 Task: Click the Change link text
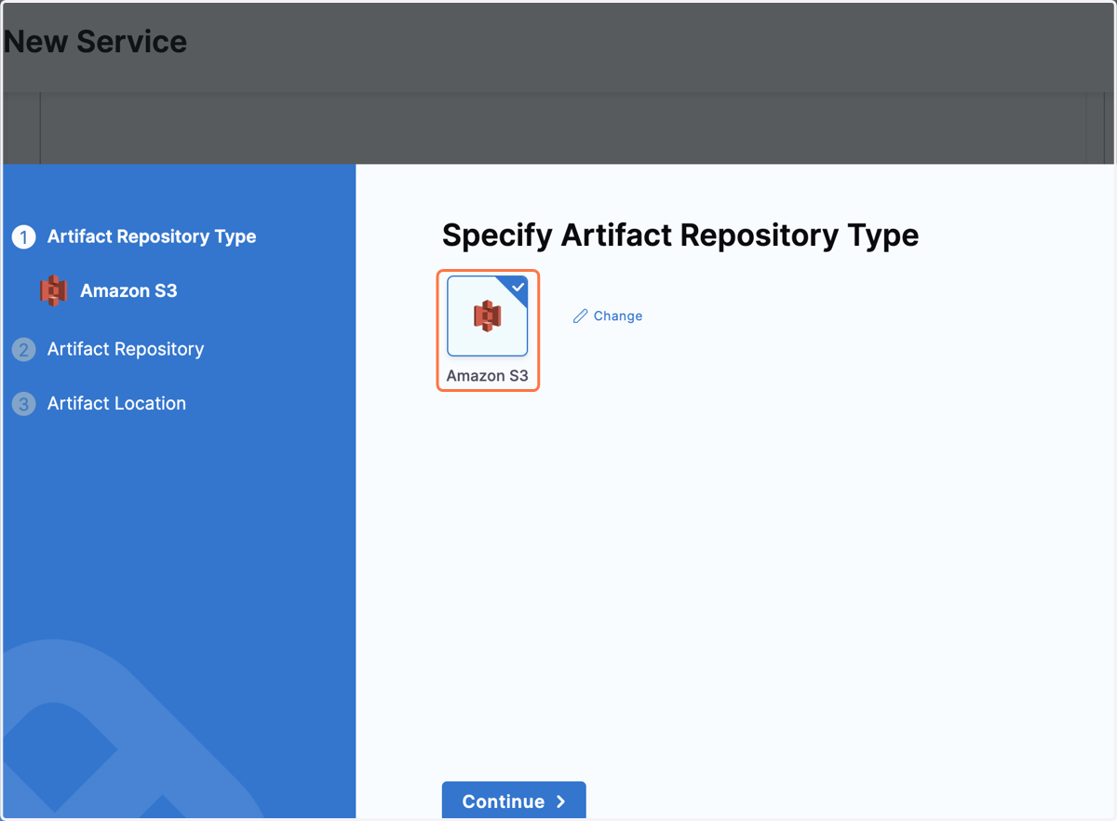point(618,316)
